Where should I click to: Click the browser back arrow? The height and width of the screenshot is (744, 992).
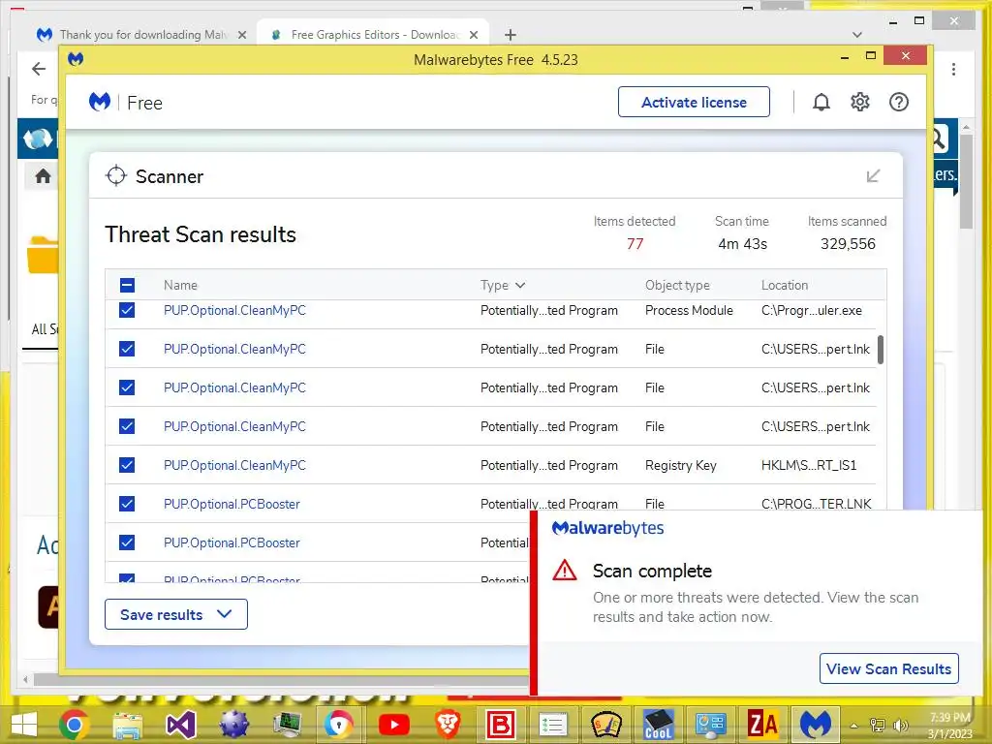(x=39, y=69)
